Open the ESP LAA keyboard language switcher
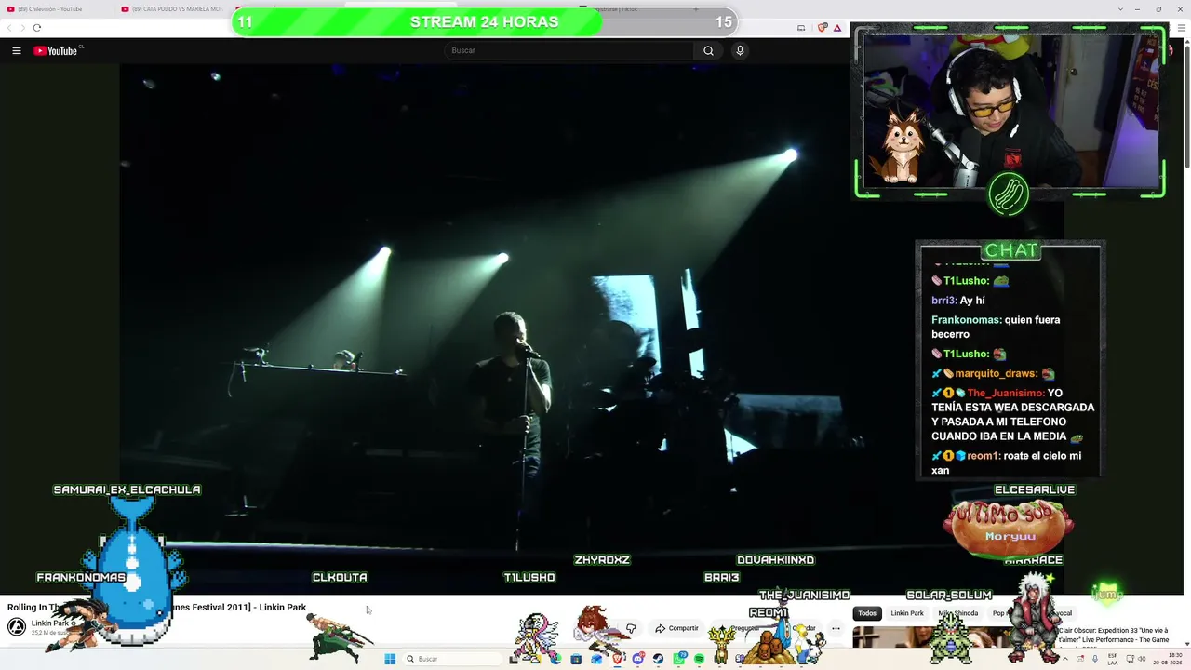Screen dimensions: 1191x670 (1112, 659)
